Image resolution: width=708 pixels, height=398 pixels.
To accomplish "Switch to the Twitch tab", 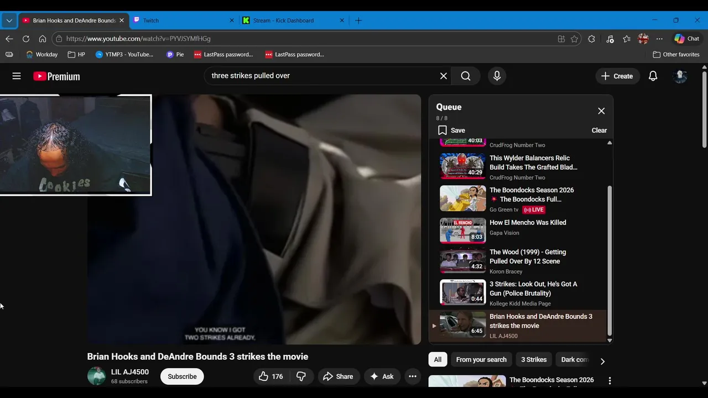I will coord(183,20).
